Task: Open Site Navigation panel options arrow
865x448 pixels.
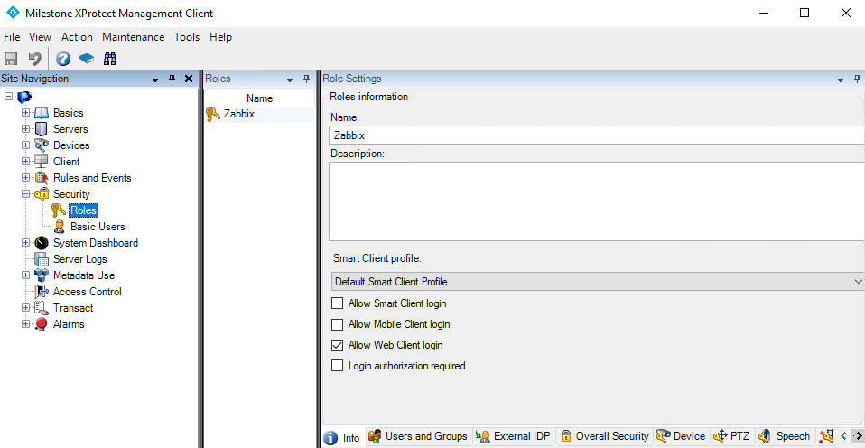Action: tap(155, 80)
